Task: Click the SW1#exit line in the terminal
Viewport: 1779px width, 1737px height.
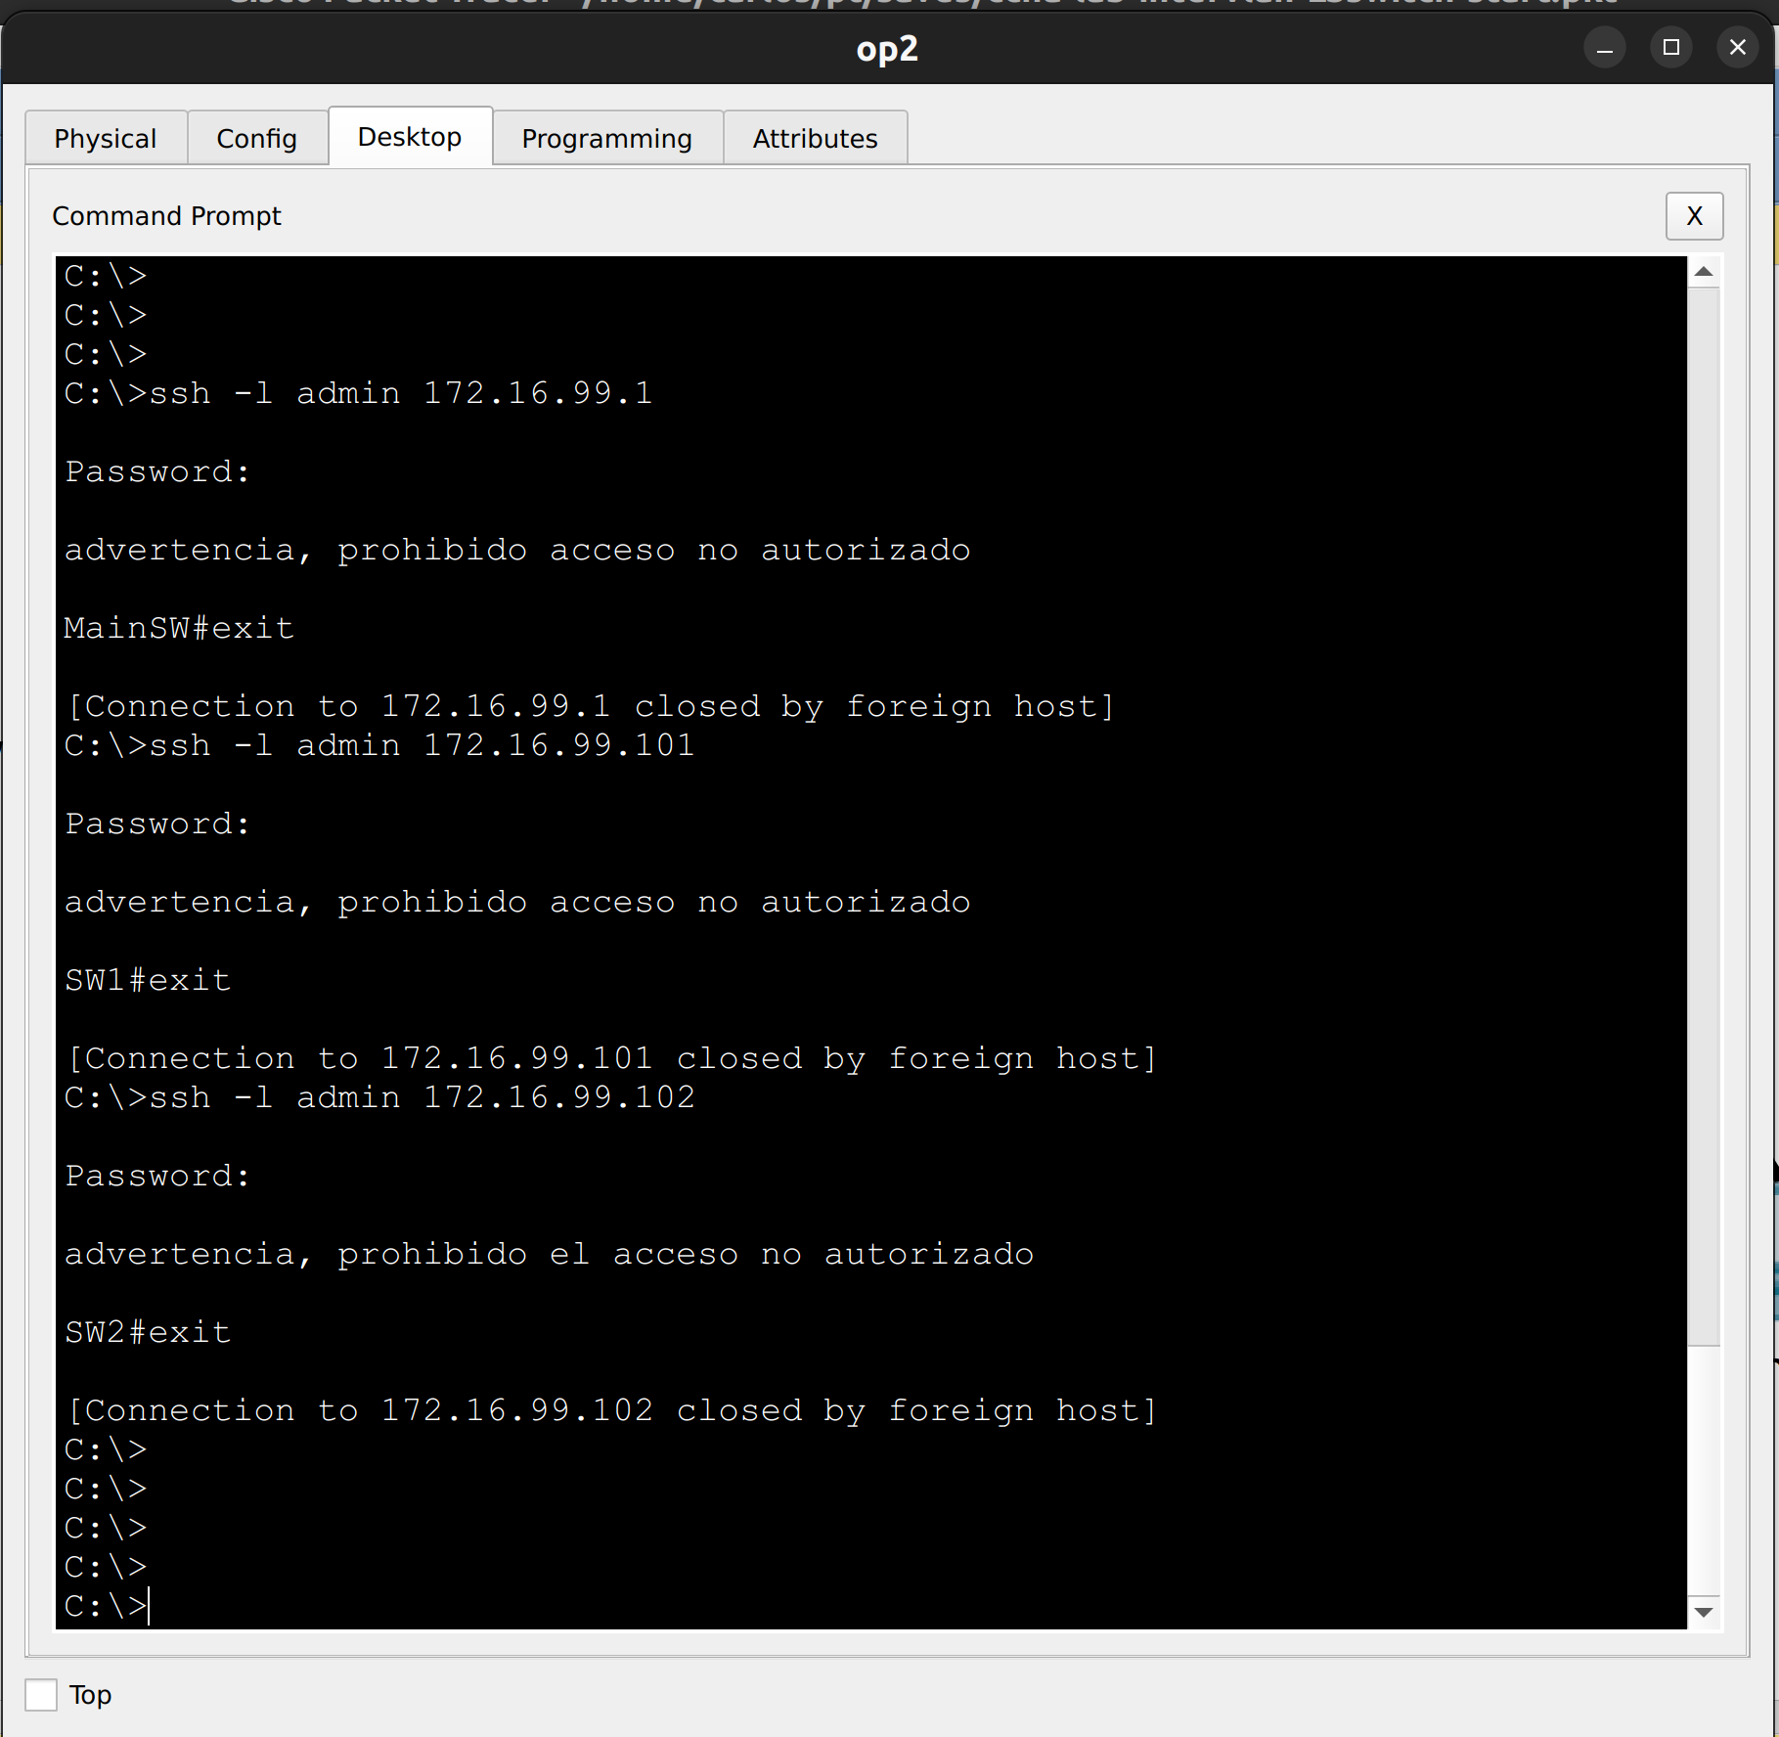Action: point(148,979)
